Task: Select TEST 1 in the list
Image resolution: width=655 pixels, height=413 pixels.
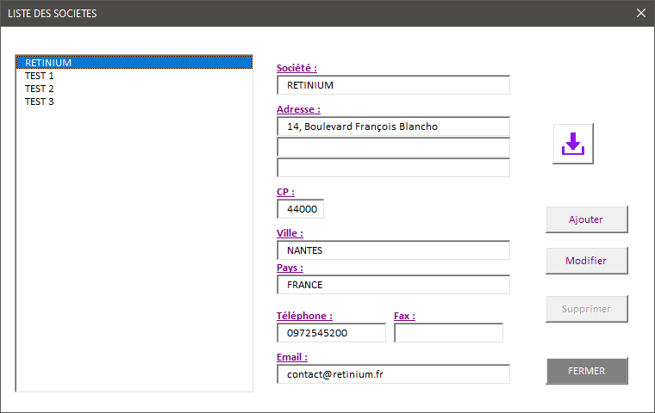Action: (40, 76)
